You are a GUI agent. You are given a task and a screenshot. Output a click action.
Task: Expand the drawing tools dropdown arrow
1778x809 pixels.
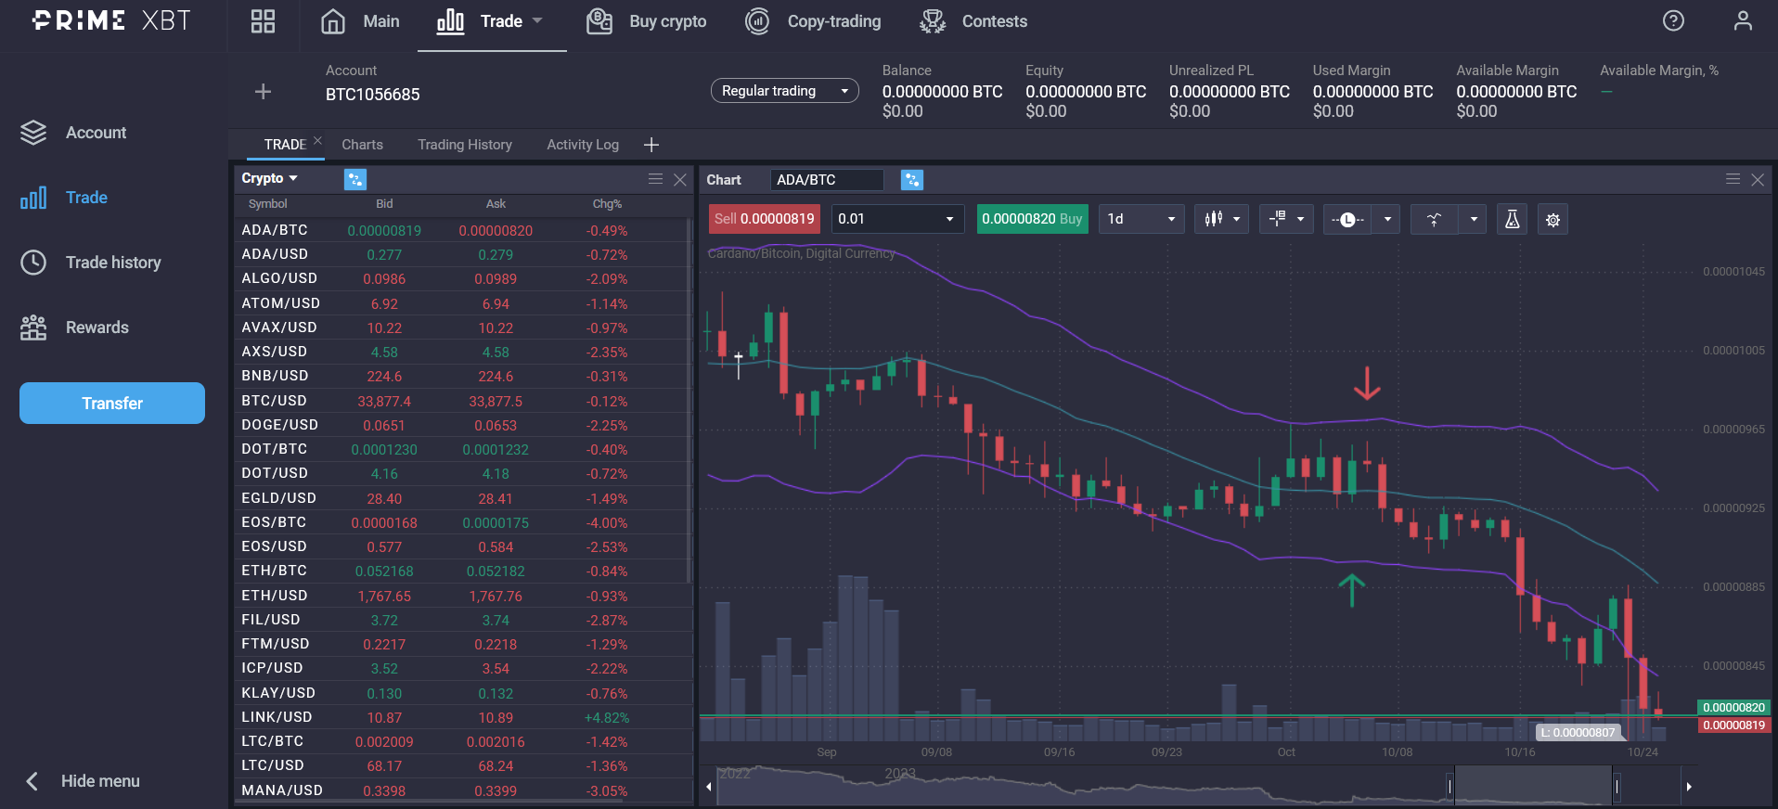1301,220
